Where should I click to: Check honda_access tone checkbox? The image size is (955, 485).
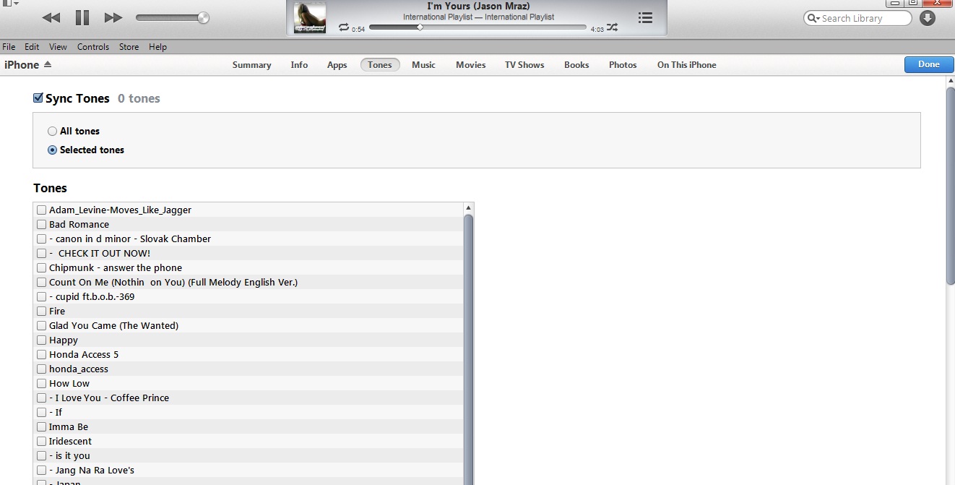coord(41,369)
